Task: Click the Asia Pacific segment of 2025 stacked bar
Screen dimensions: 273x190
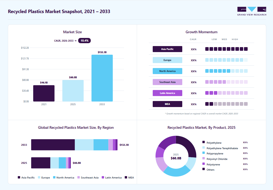Action: [x=41, y=163]
